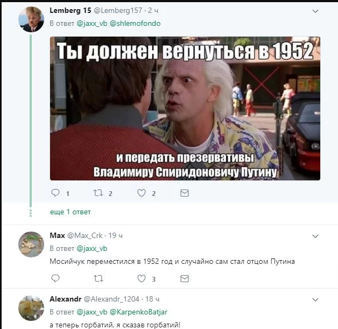Reply to Max's tweet about Мосийчук
This screenshot has height=329, width=338.
55,278
